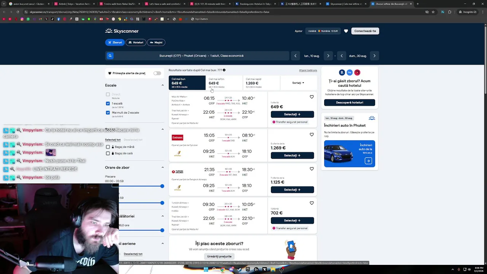Toggle price alerts switch
Image resolution: width=487 pixels, height=274 pixels.
click(157, 73)
